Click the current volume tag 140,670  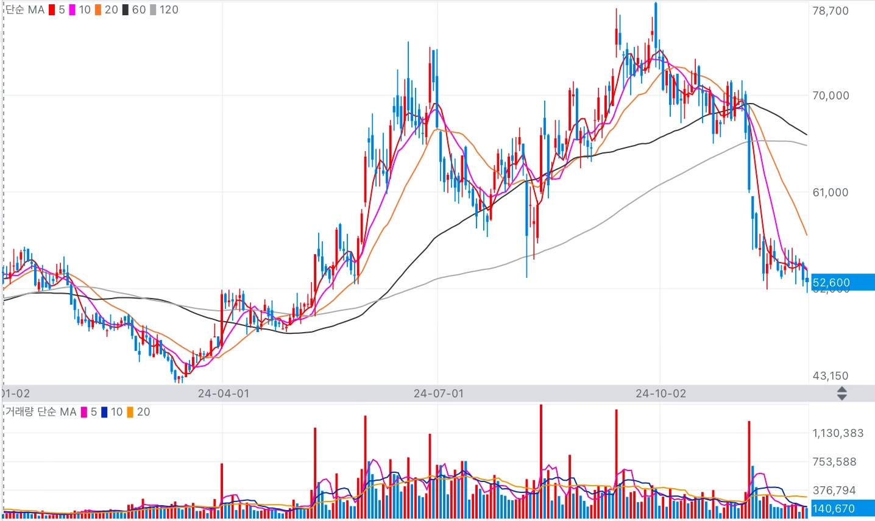[842, 508]
